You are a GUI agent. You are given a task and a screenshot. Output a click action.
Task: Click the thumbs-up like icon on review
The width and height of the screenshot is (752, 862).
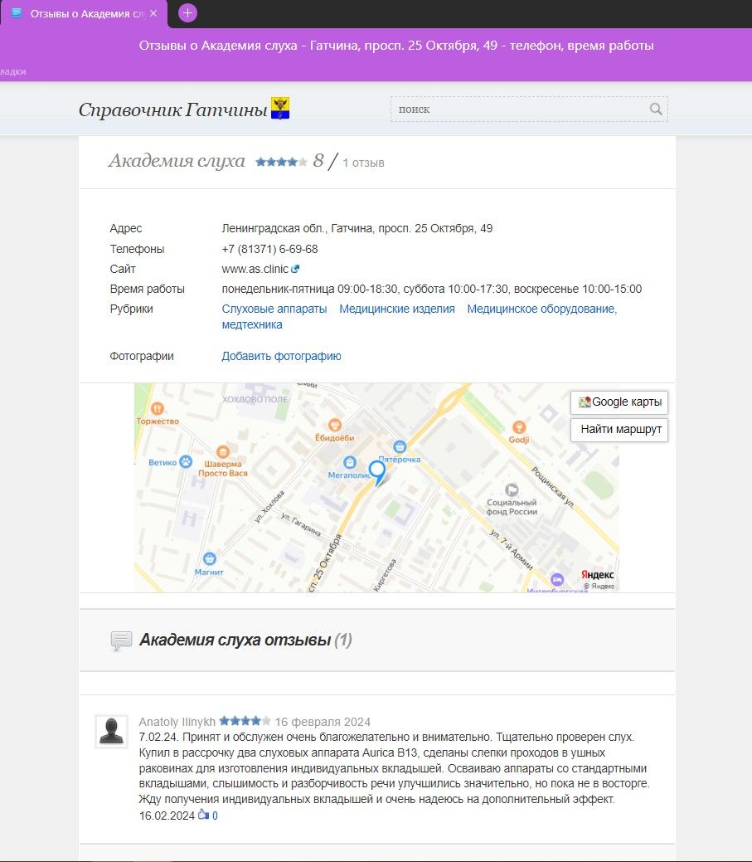pos(202,816)
